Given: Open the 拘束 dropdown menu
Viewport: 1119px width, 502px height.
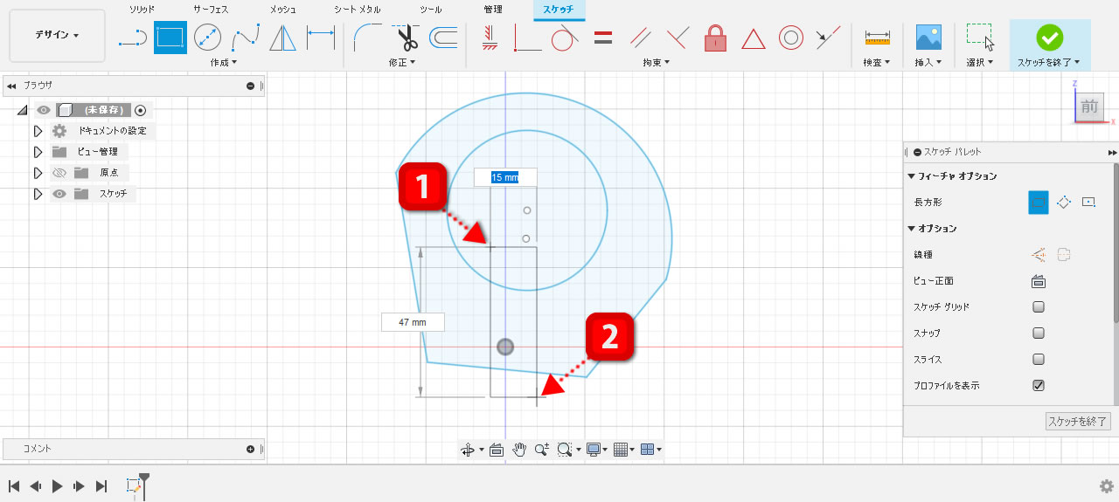Looking at the screenshot, I should coord(656,63).
